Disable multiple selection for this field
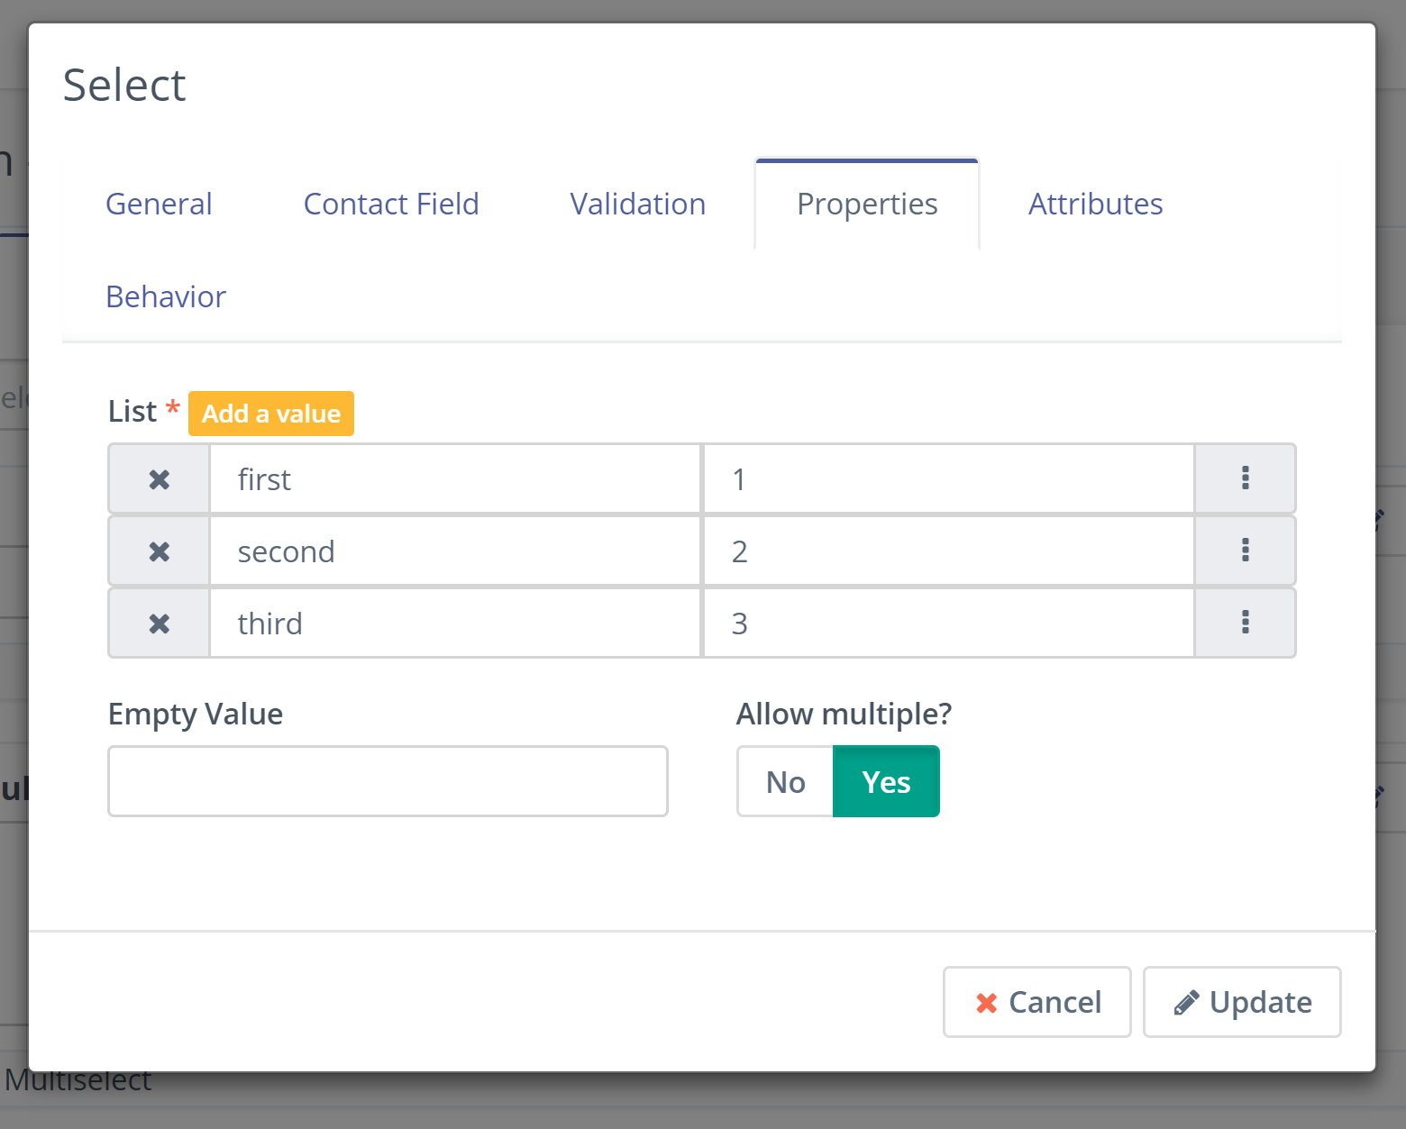This screenshot has height=1129, width=1406. 784,781
